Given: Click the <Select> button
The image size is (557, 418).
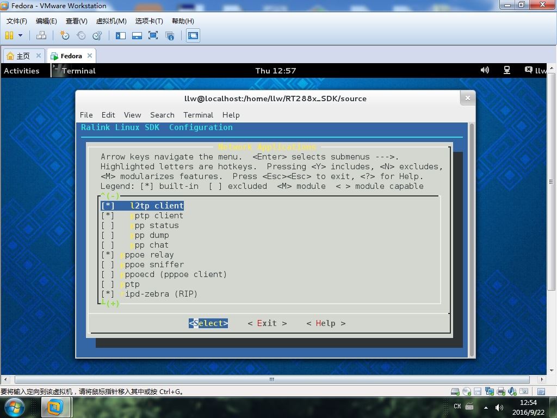Looking at the screenshot, I should [x=208, y=323].
